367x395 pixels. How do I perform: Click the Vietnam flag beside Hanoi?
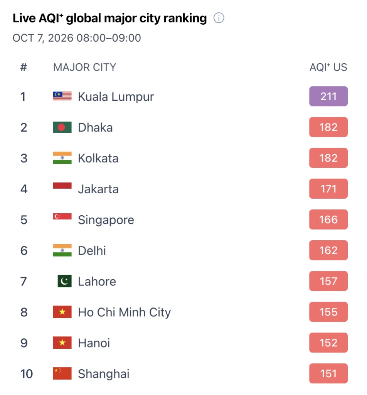click(x=62, y=343)
